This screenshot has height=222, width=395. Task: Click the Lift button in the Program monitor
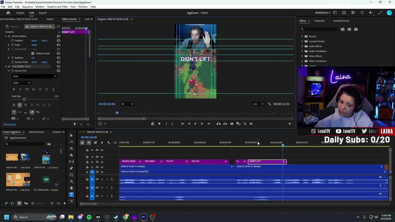218,124
